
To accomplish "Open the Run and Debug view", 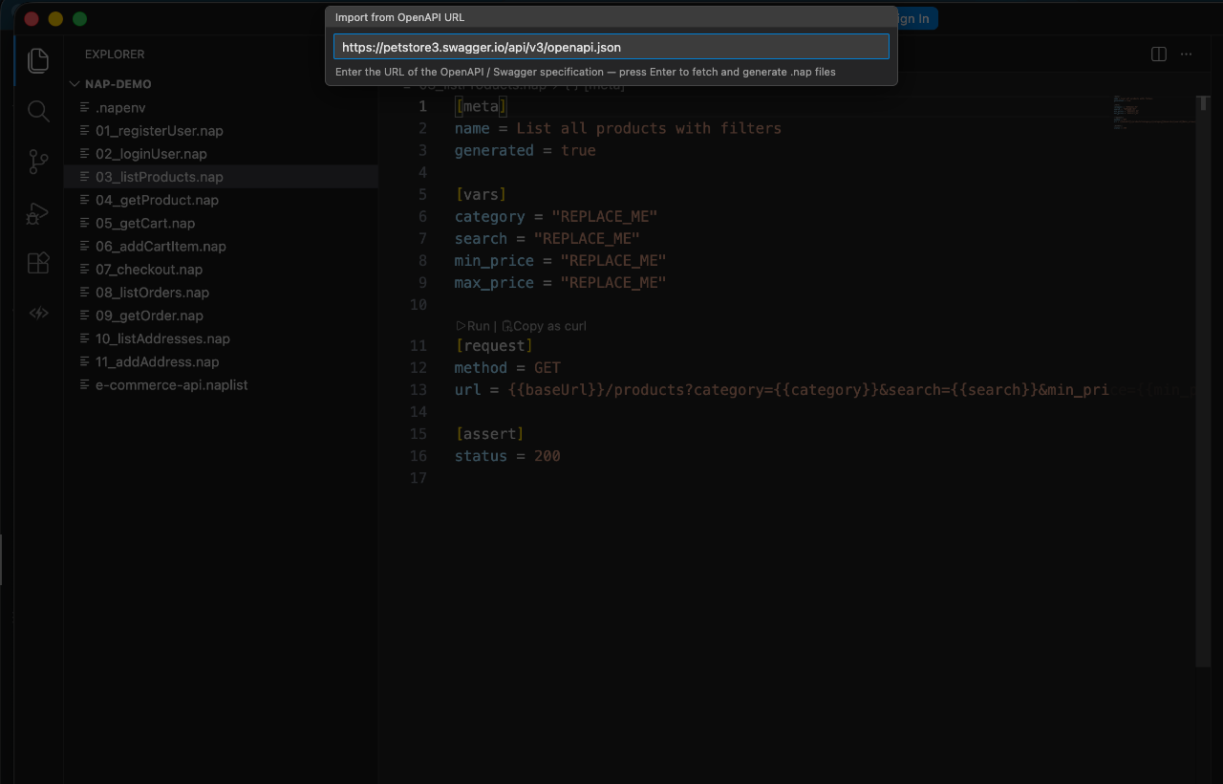I will coord(38,212).
